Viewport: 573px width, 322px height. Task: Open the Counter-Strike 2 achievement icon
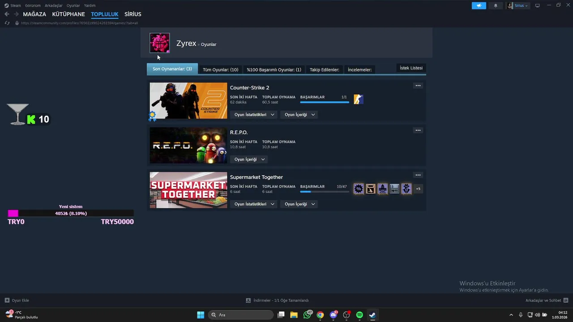pyautogui.click(x=359, y=99)
